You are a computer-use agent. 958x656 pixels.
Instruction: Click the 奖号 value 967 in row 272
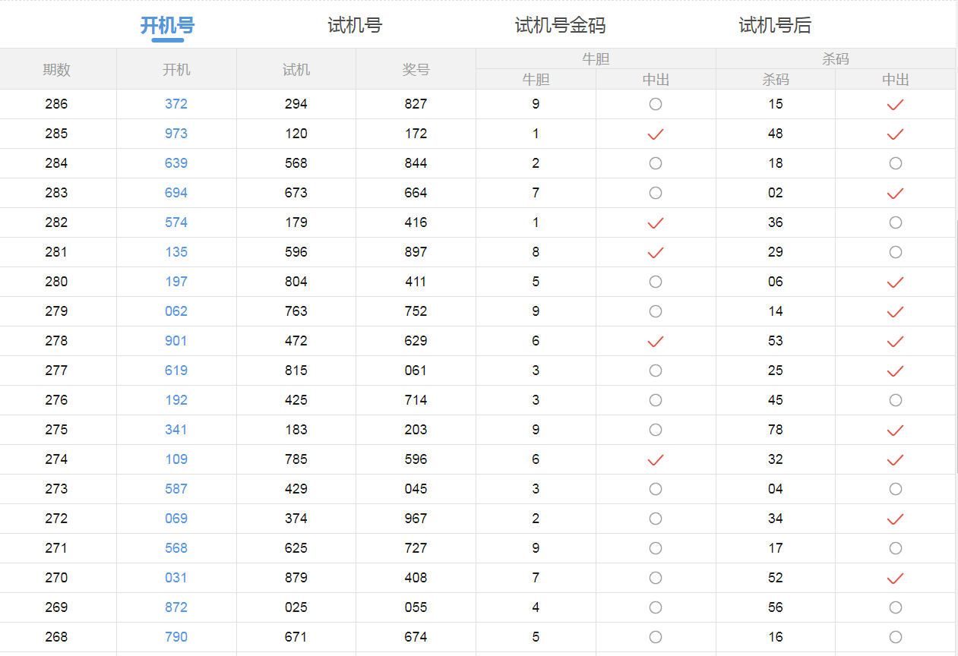pyautogui.click(x=416, y=519)
